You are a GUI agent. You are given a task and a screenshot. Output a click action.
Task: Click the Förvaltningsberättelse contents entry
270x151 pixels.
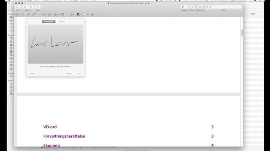pos(64,136)
